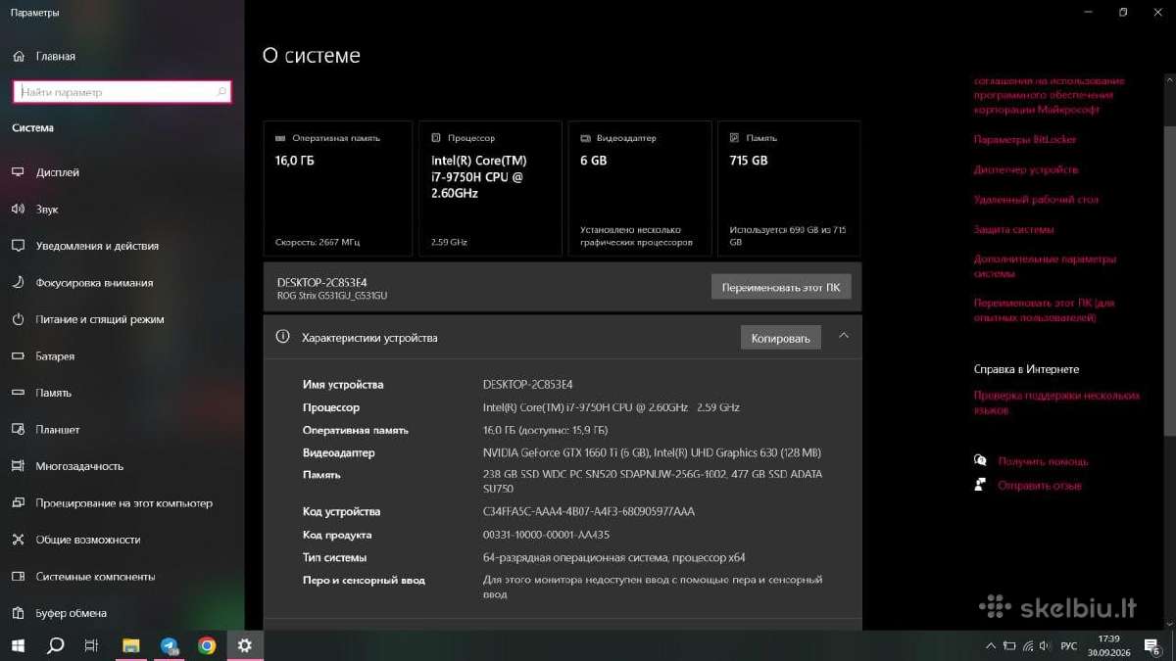Image resolution: width=1176 pixels, height=661 pixels.
Task: Open Дополнительные параметры системы link
Action: [x=1045, y=266]
